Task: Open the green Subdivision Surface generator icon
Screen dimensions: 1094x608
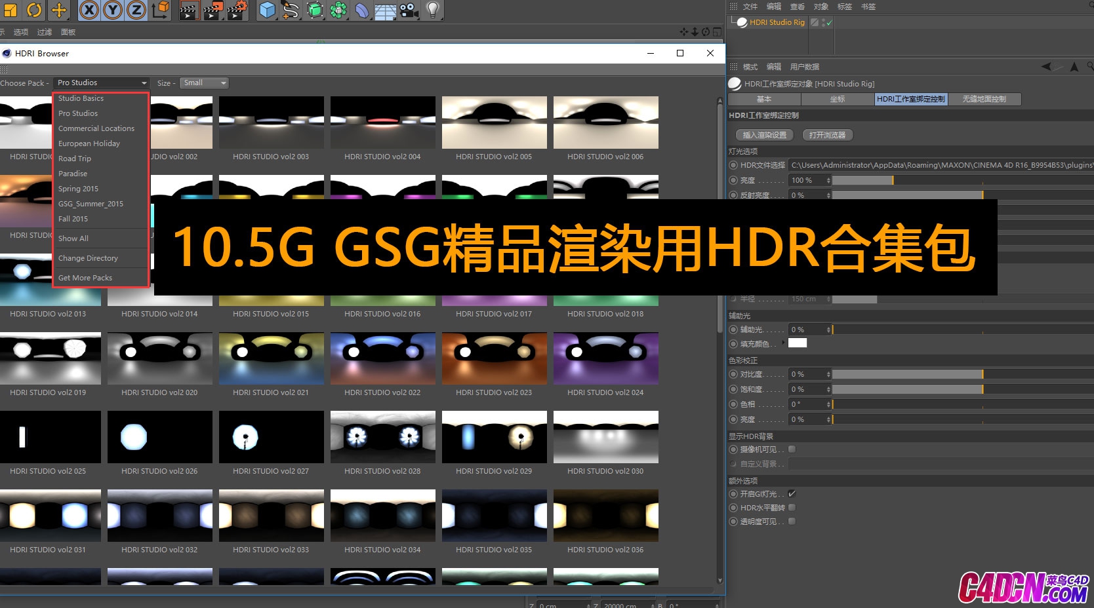Action: [315, 10]
